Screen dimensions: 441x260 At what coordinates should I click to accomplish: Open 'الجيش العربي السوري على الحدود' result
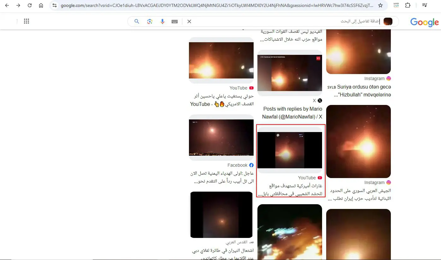(x=359, y=195)
